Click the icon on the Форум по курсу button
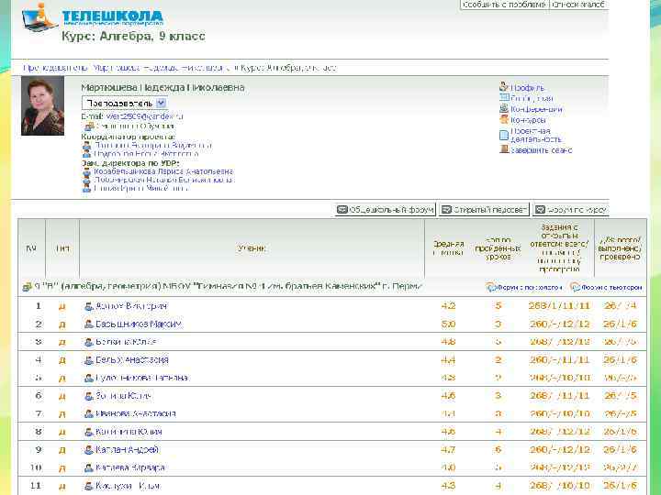This screenshot has height=495, width=661. pyautogui.click(x=540, y=209)
